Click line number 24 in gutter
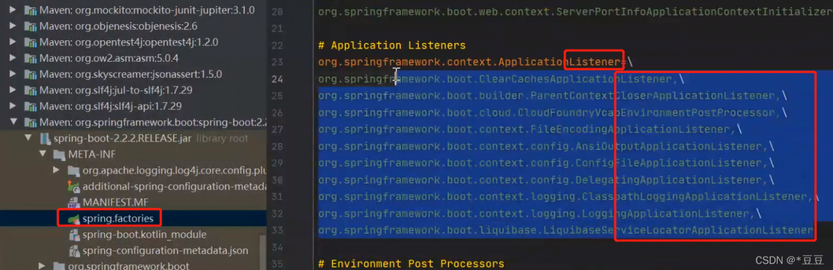833x270 pixels. 277,79
